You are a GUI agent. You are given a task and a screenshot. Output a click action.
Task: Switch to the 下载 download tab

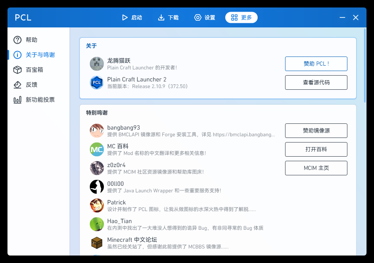coord(168,17)
